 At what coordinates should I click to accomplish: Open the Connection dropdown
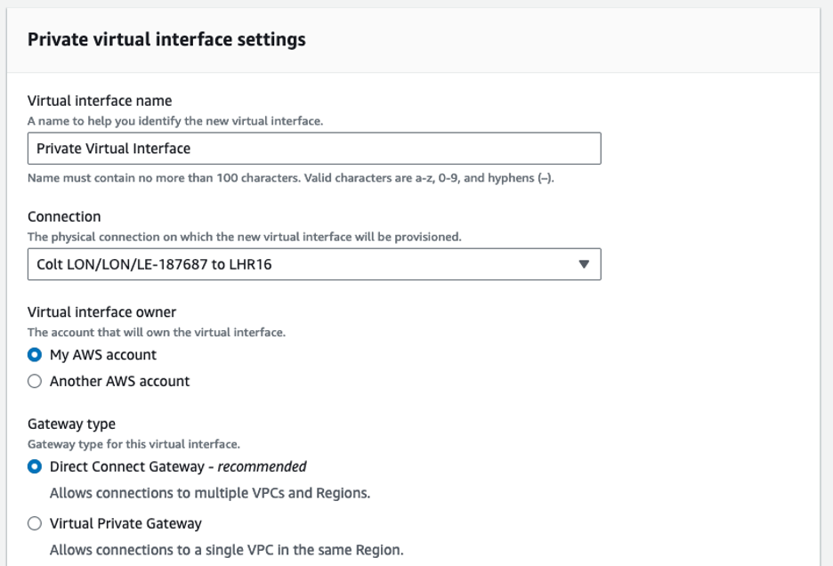311,263
